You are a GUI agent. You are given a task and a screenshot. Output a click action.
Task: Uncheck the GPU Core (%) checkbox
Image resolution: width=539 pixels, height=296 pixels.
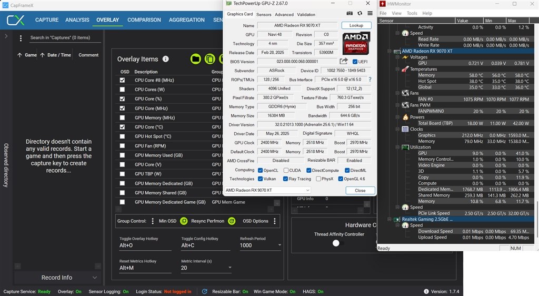(x=122, y=98)
